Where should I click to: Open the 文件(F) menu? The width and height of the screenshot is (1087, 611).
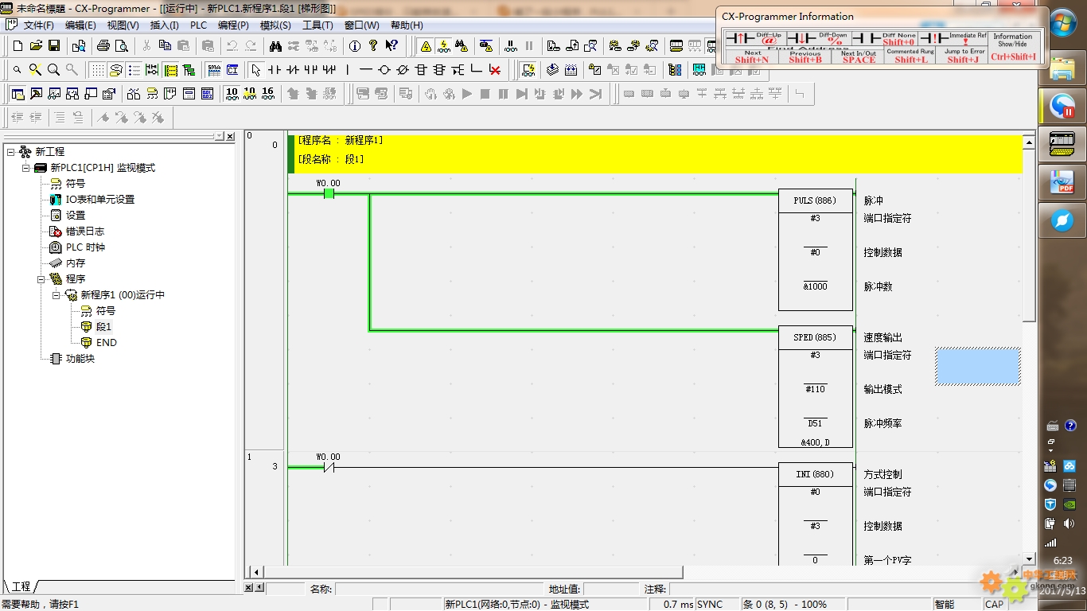click(x=38, y=25)
